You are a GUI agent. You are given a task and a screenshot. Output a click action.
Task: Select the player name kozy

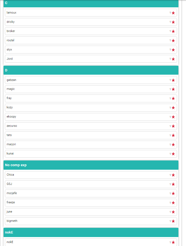9,107
